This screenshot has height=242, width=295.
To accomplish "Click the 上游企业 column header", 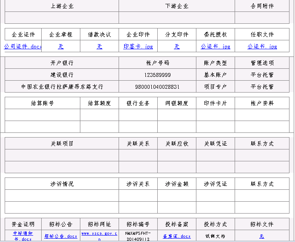I will click(x=62, y=6).
